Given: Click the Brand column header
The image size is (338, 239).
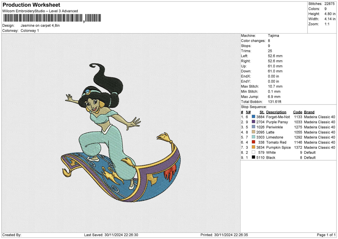Looking at the screenshot, I should (x=309, y=112).
